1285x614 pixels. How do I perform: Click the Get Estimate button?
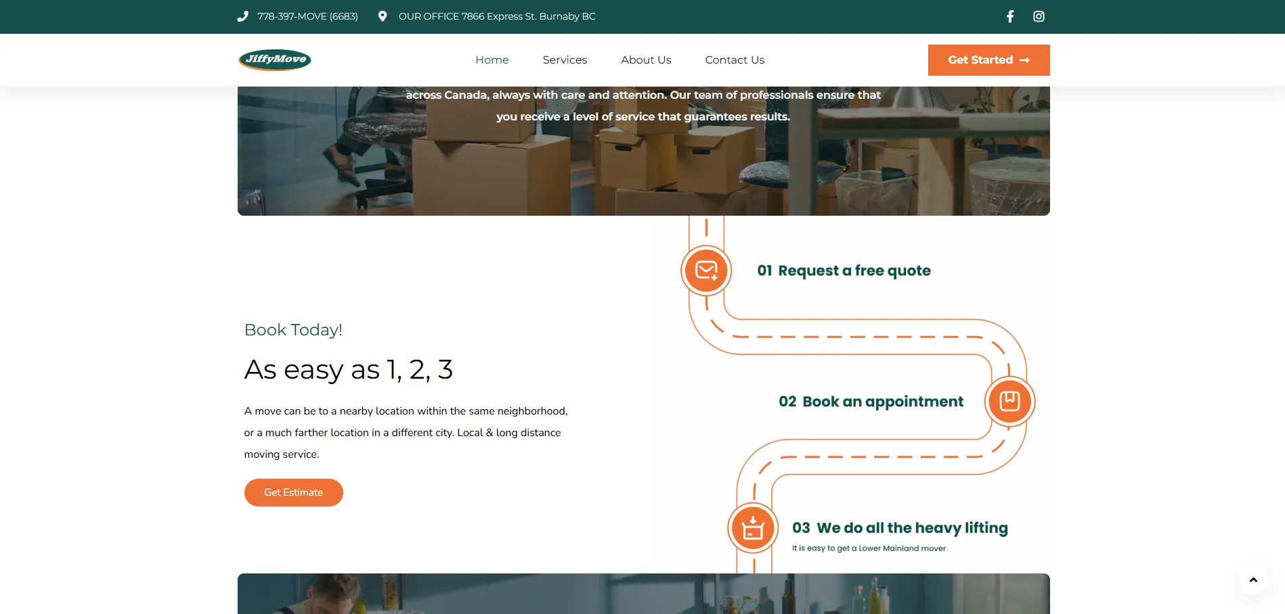point(294,492)
